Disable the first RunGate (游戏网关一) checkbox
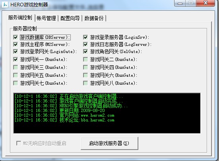The image size is (219, 161). click(16, 59)
